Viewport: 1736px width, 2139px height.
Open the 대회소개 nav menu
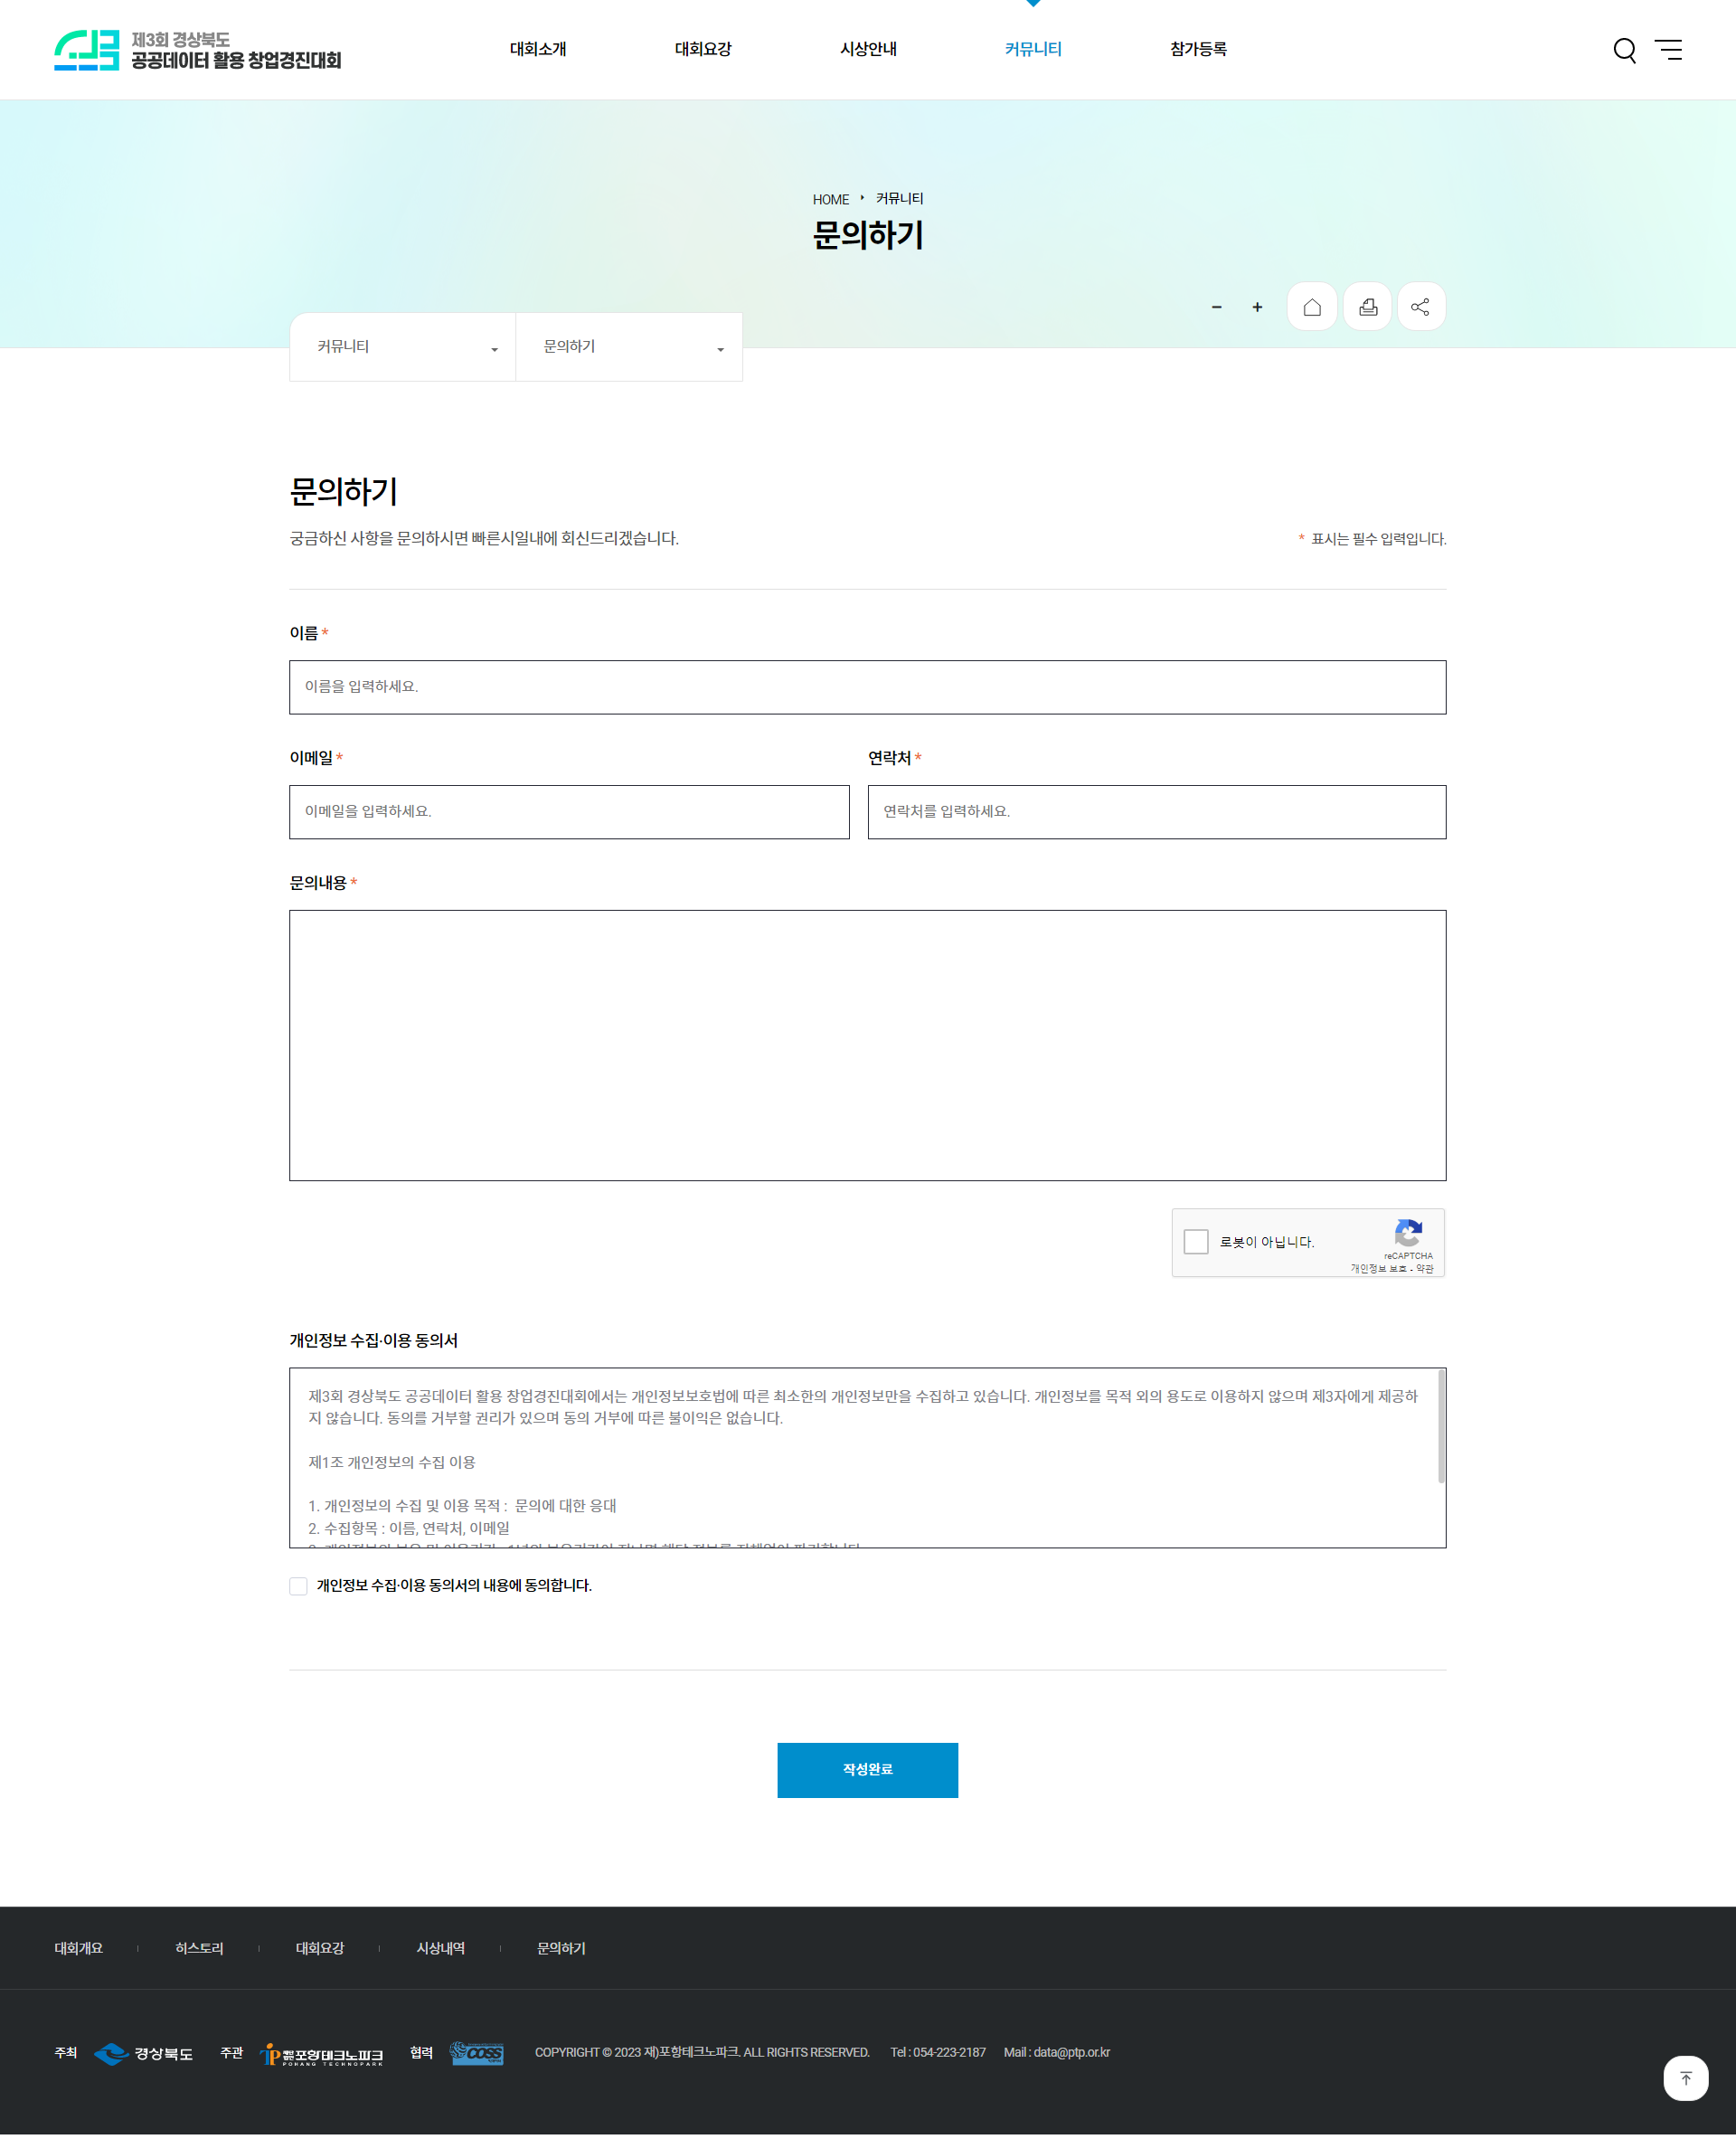pos(538,49)
